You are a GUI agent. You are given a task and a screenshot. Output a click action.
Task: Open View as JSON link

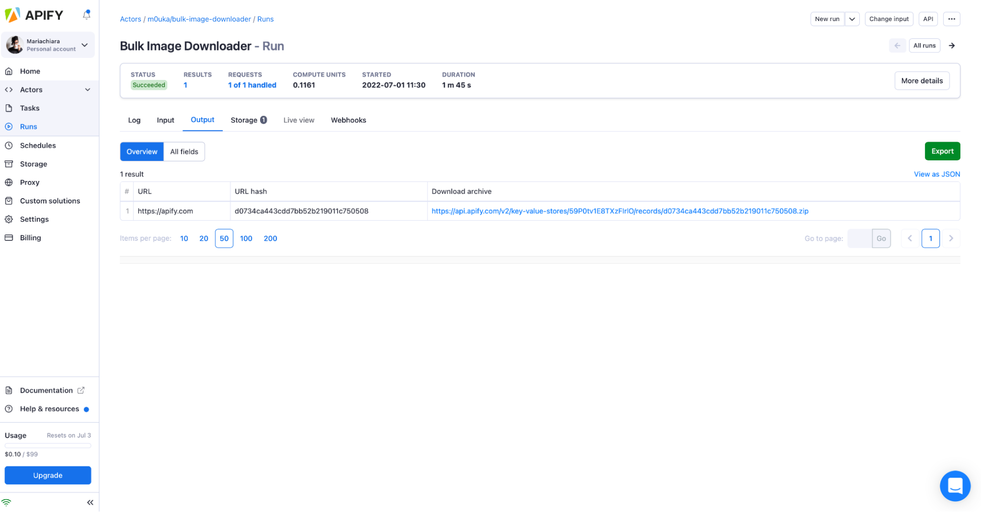point(937,174)
